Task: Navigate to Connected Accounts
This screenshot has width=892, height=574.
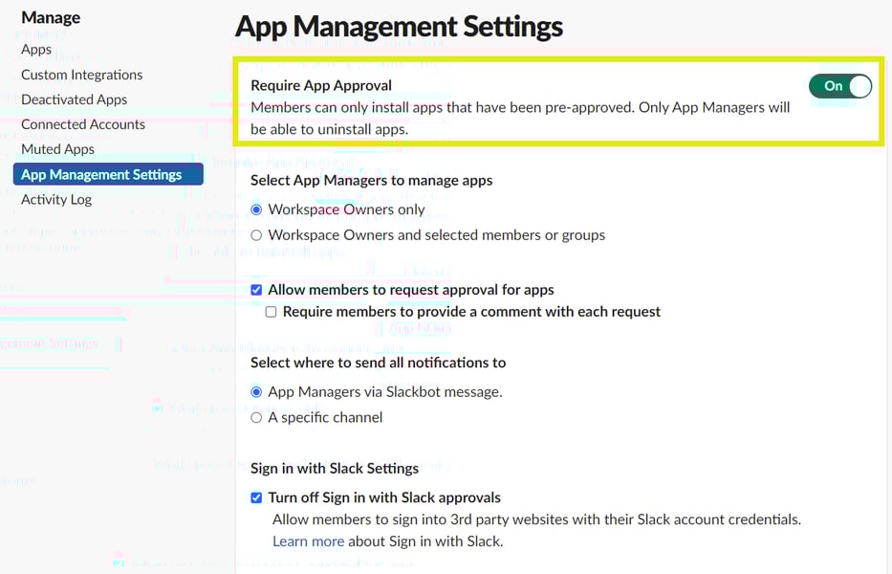Action: click(x=83, y=124)
